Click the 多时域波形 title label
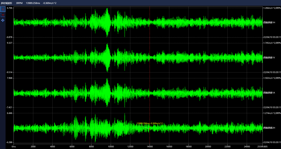 (7, 3)
